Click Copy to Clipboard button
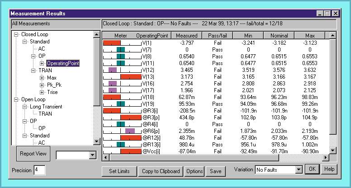This screenshot has height=188, width=351. (161, 171)
